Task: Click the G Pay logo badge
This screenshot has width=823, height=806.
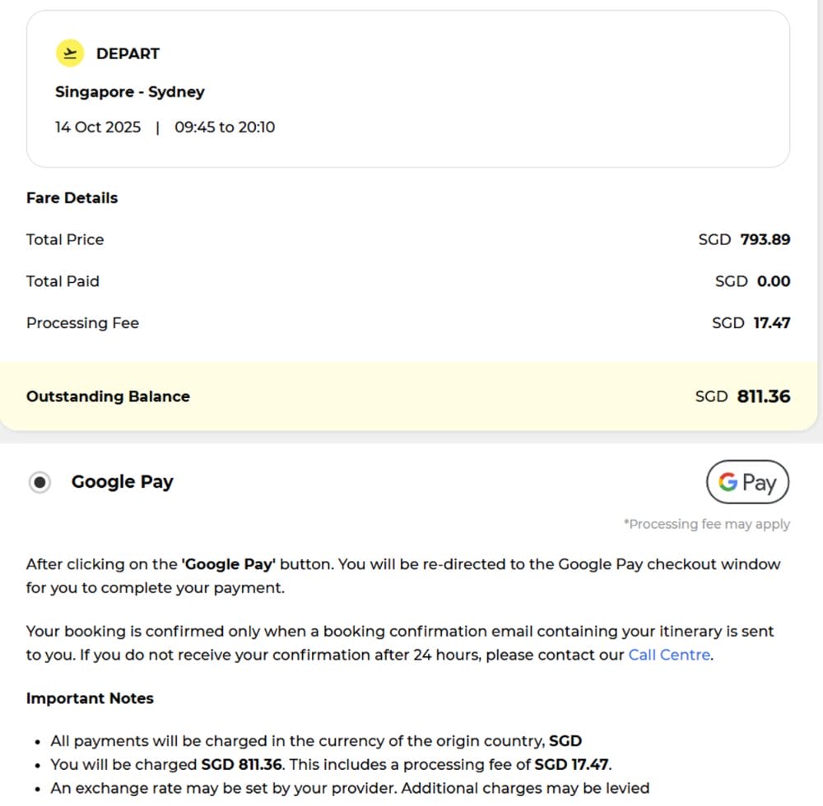Action: [747, 482]
